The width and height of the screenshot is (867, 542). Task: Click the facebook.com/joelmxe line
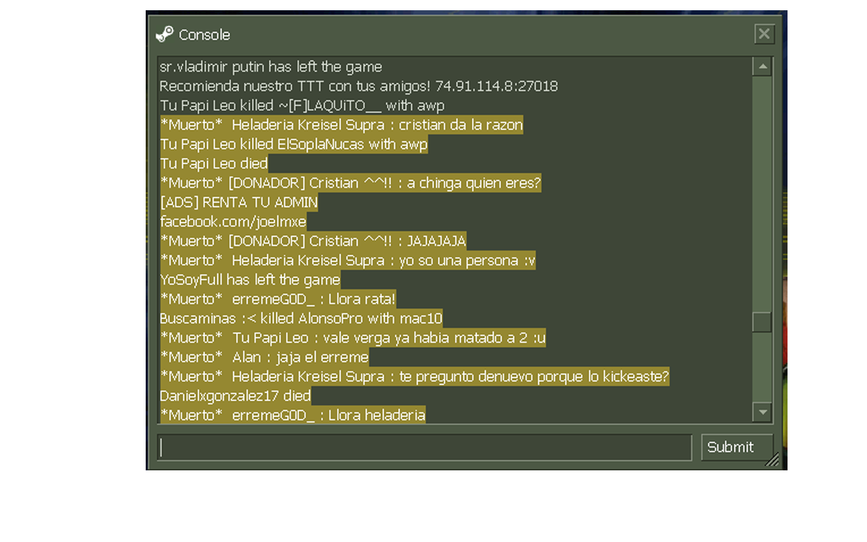(233, 222)
